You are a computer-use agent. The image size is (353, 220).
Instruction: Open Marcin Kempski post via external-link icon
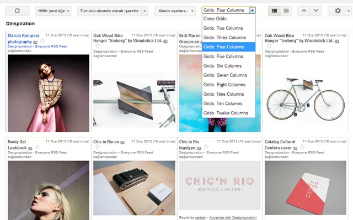(x=35, y=42)
